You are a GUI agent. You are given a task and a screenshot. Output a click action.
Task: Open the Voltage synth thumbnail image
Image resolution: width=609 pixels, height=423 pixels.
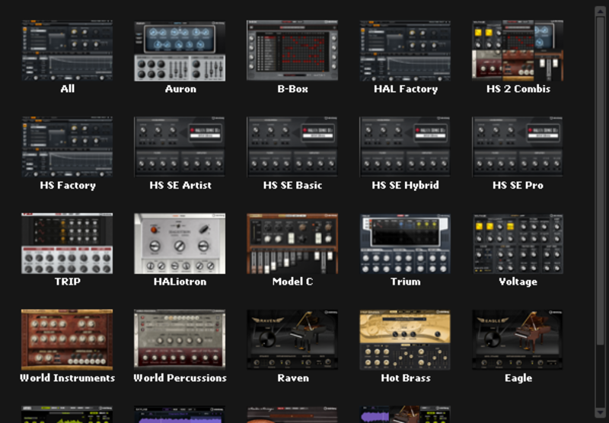(x=518, y=243)
